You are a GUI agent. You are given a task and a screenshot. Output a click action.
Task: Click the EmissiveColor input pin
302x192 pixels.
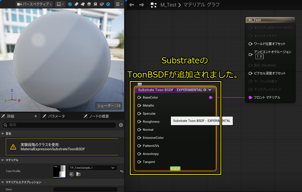point(139,138)
